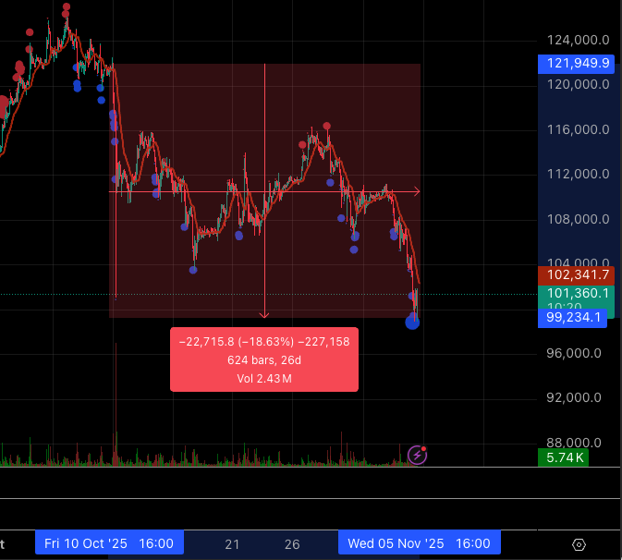This screenshot has width=622, height=560.
Task: Click the 99,234.1 blue price label
Action: tap(572, 318)
